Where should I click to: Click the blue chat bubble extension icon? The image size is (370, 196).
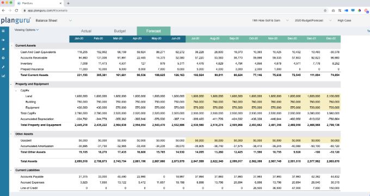click(353, 10)
